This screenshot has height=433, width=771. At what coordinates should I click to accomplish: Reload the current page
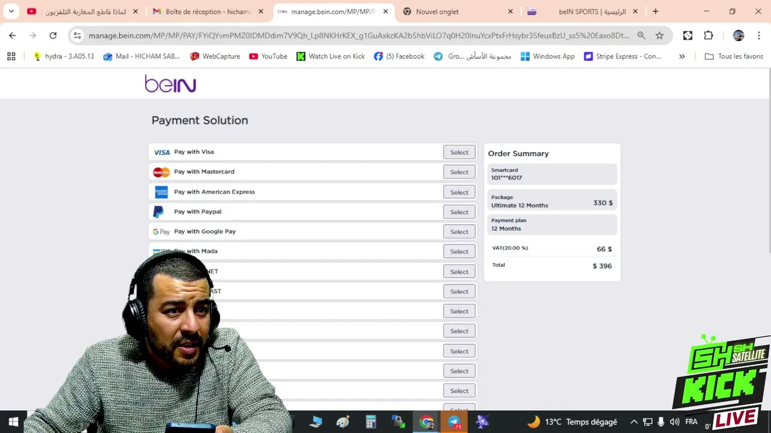53,35
